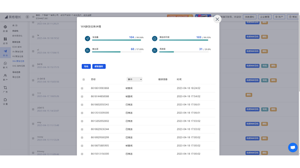Check the row for 8613202002602
This screenshot has height=168, width=300.
point(82,121)
